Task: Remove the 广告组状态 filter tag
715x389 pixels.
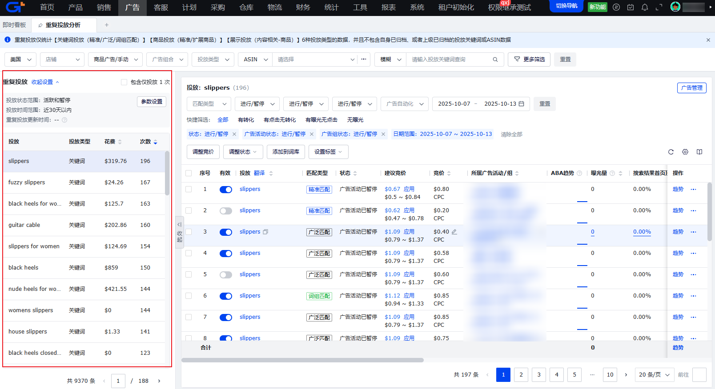Action: (383, 134)
